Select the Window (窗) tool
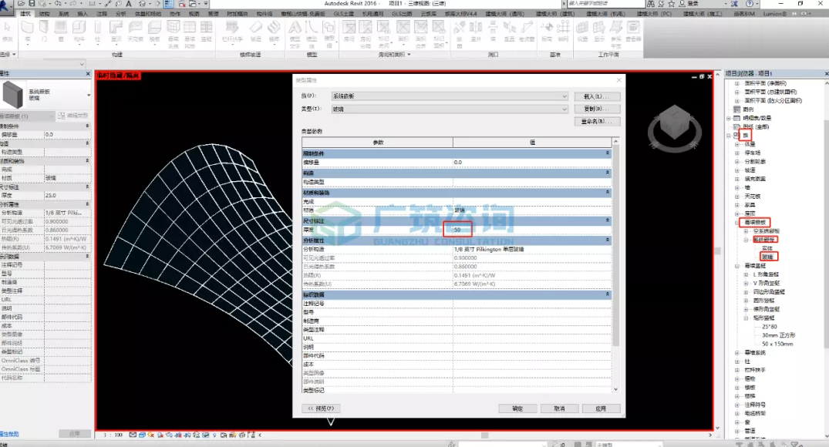829x447 pixels. tap(61, 31)
